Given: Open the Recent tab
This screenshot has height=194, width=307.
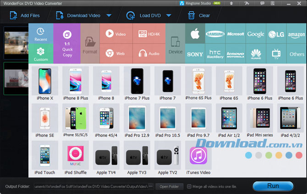Looking at the screenshot, I should point(41,33).
